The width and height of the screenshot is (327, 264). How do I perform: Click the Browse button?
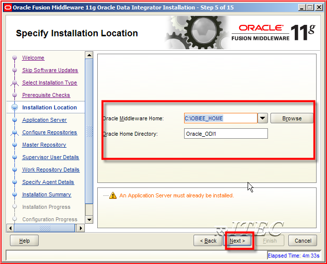[x=292, y=118]
